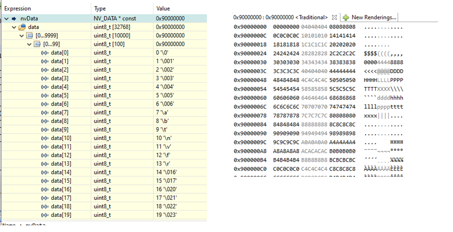Click hex word 80808080 in memory view
The image size is (453, 232).
tap(342, 116)
